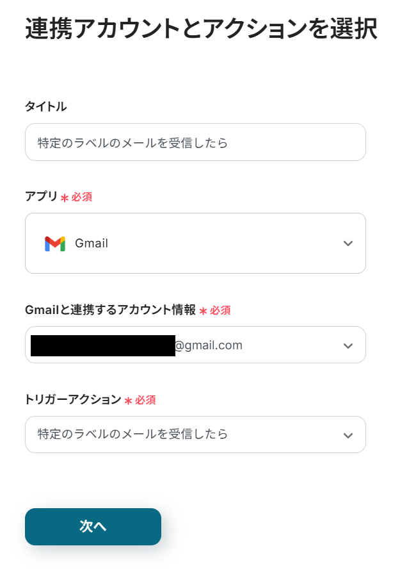Click the red asterisk beside トリガーアクション label
Viewport: 416px width, 571px height.
[129, 401]
